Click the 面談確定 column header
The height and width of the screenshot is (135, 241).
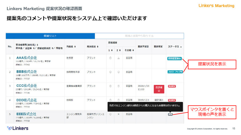click(x=158, y=46)
